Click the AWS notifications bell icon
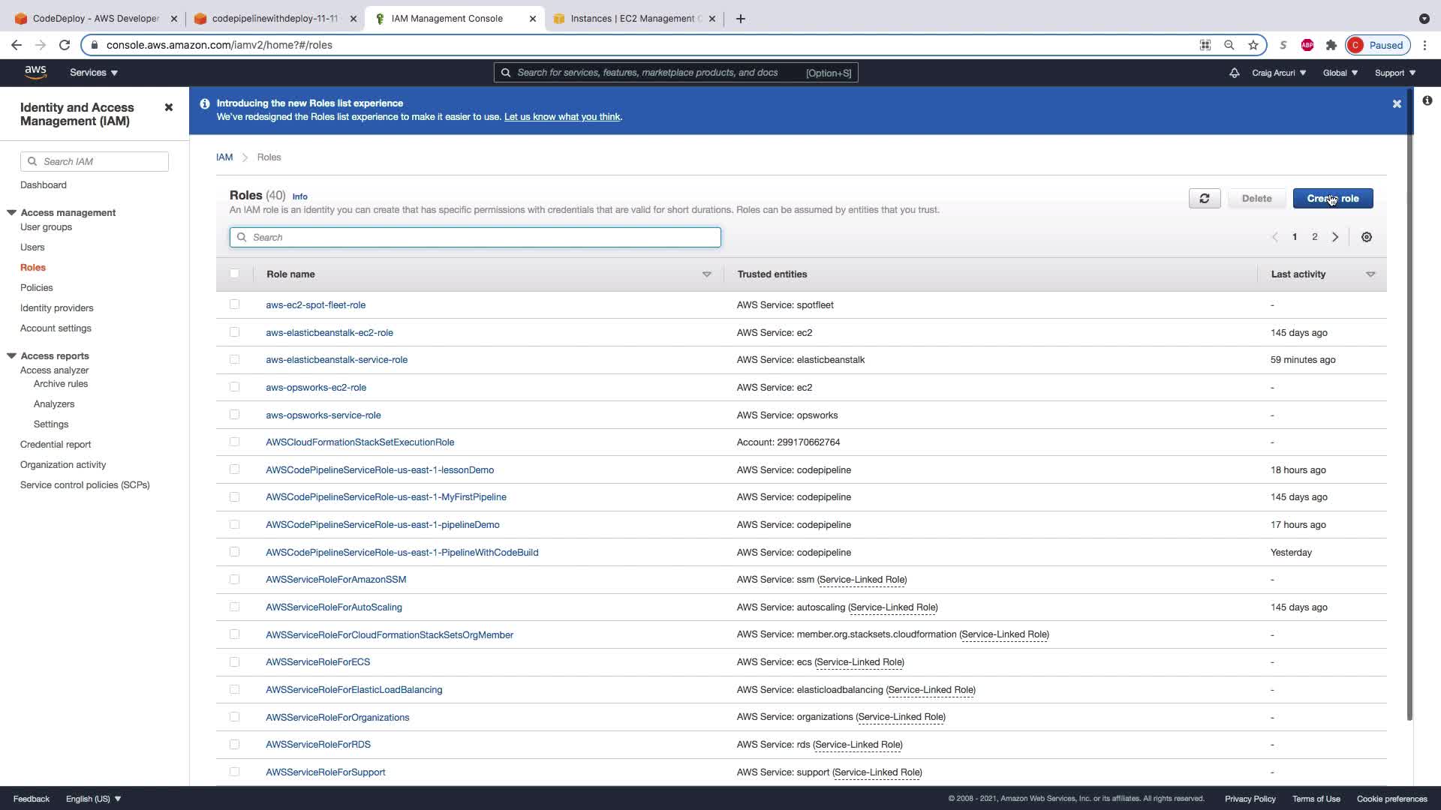1441x810 pixels. click(x=1234, y=73)
